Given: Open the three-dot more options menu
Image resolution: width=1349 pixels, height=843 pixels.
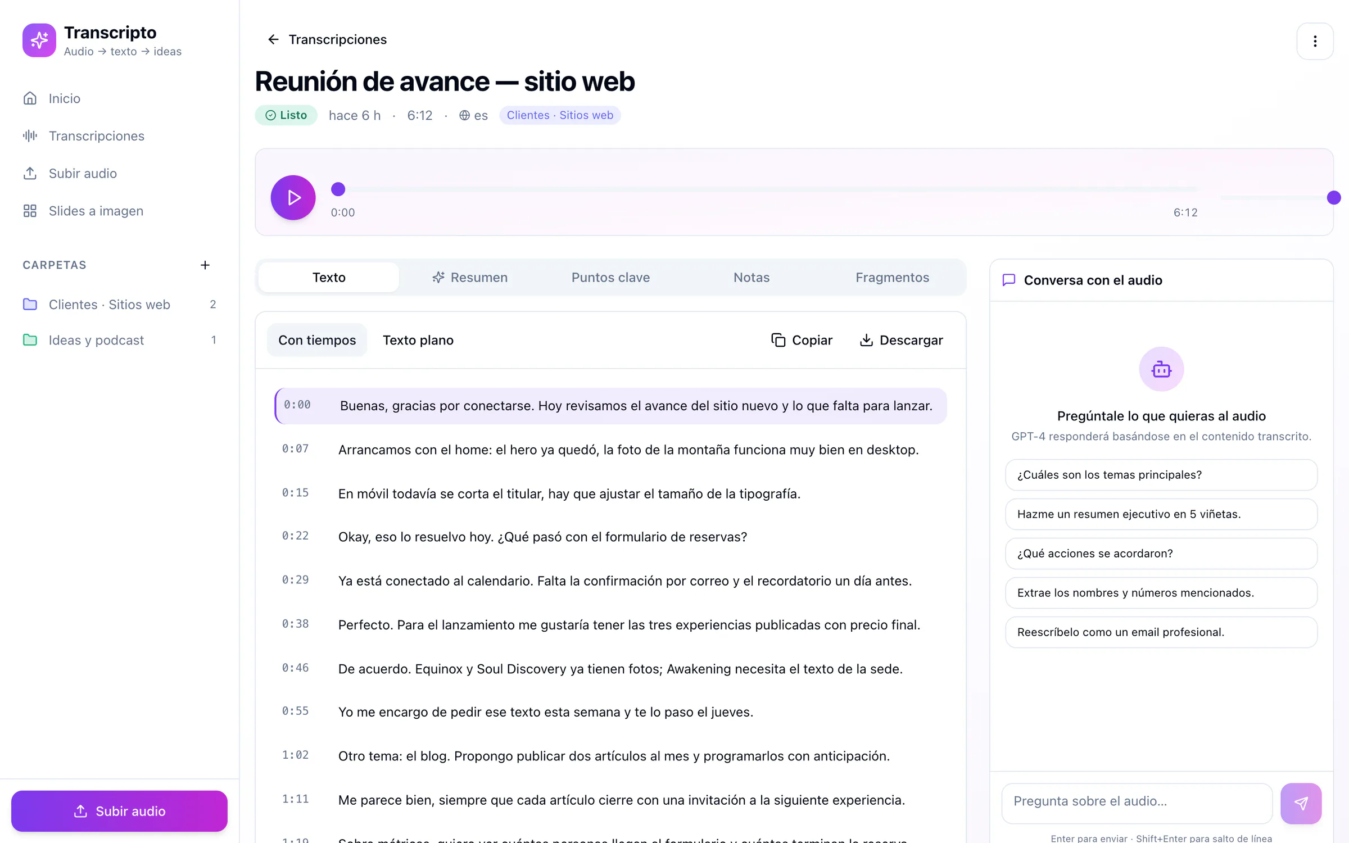Looking at the screenshot, I should 1314,41.
